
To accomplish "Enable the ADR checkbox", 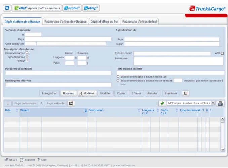I will pyautogui.click(x=222, y=53).
